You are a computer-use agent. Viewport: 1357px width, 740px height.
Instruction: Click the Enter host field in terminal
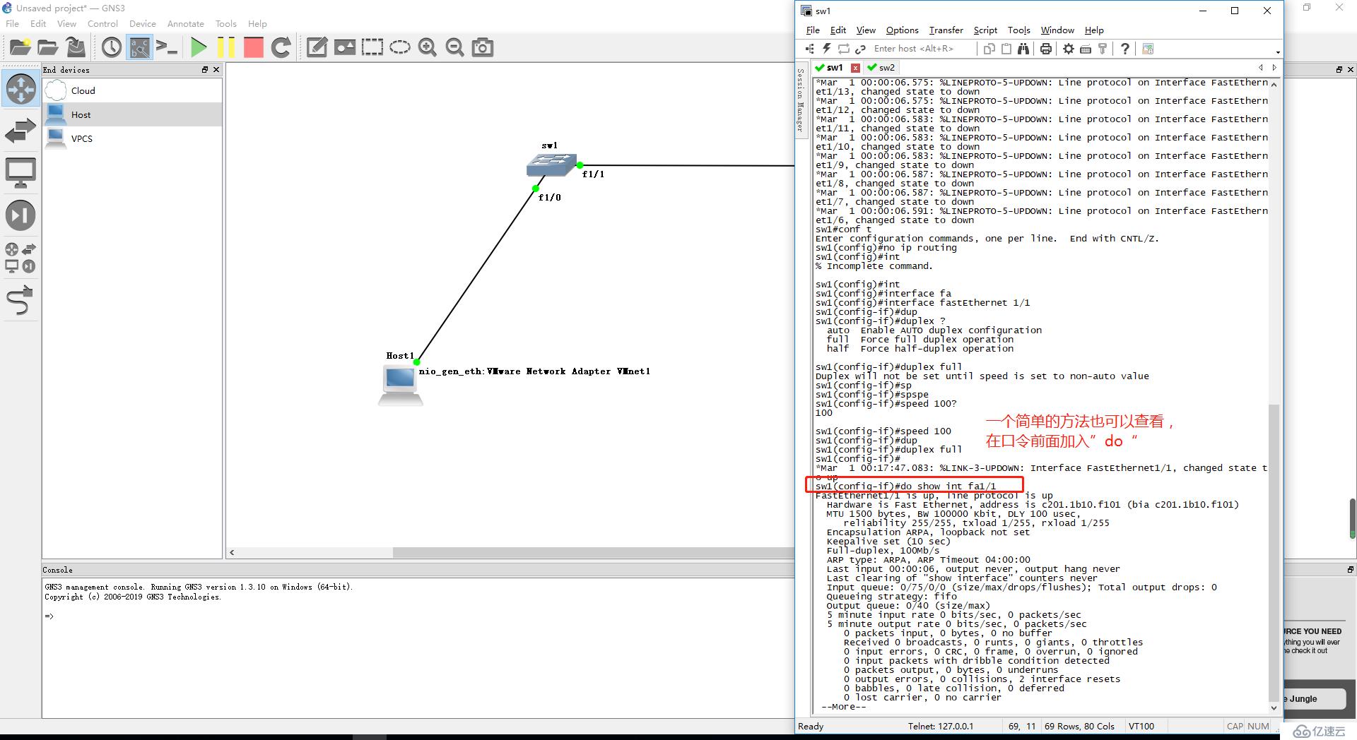(x=922, y=49)
